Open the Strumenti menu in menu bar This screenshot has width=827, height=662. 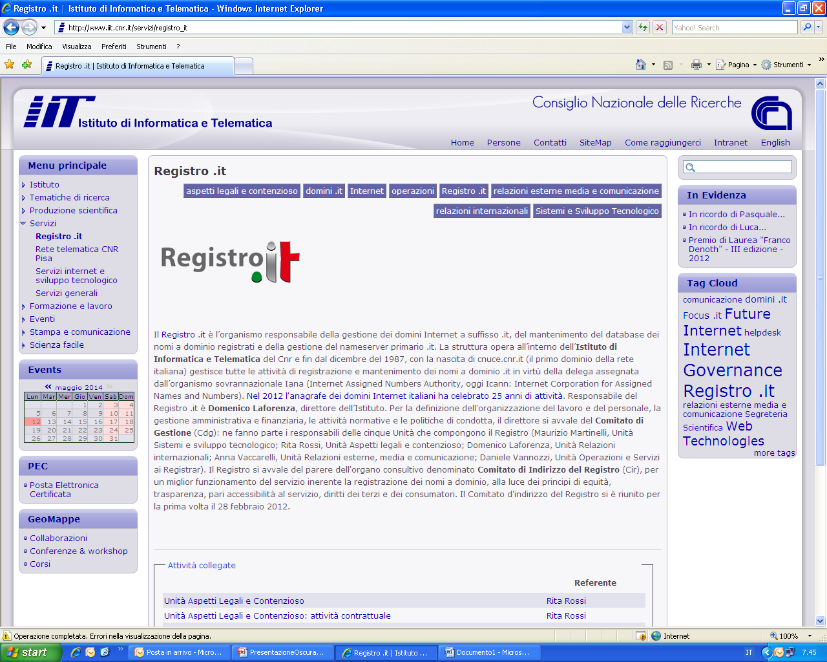151,47
